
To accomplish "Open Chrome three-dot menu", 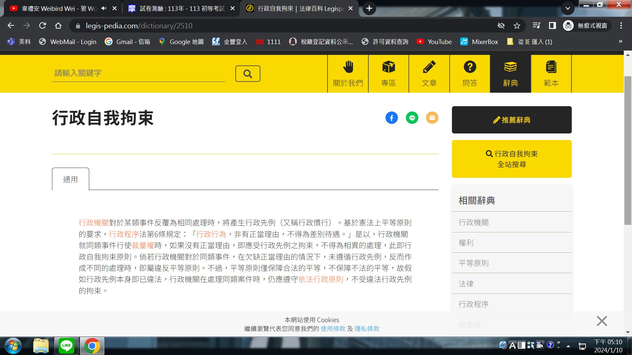I will (x=621, y=26).
